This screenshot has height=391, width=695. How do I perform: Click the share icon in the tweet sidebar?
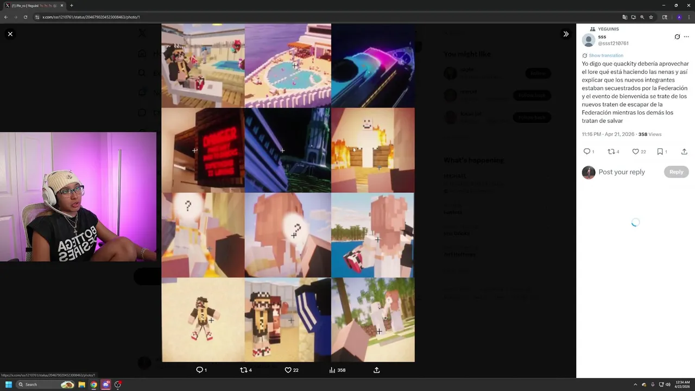point(684,152)
